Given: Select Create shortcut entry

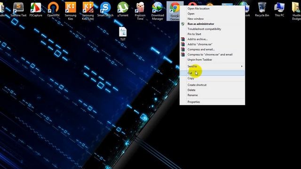Looking at the screenshot, I should pos(212,85).
